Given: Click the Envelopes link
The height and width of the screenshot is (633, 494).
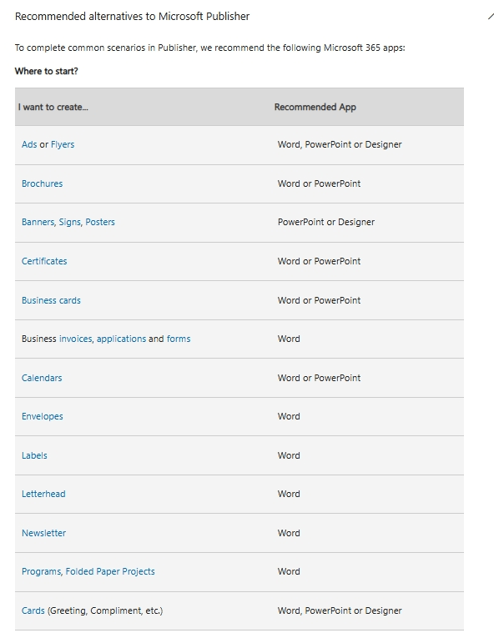Looking at the screenshot, I should [x=43, y=417].
